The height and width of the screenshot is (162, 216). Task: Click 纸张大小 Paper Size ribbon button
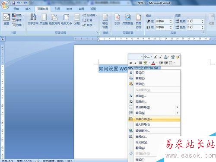[x=67, y=20]
